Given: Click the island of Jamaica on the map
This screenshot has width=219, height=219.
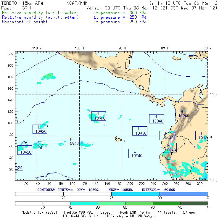Looking at the screenshot, I should pos(176,58).
